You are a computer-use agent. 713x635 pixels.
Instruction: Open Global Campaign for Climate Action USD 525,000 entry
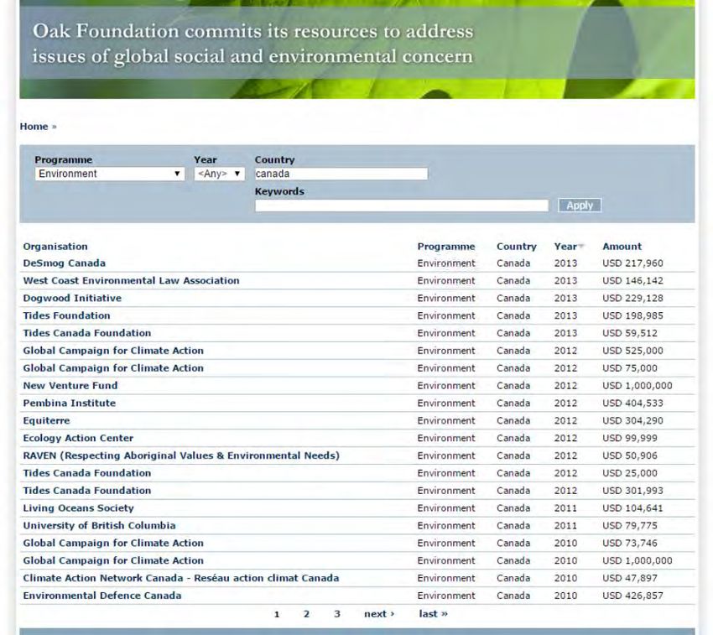pyautogui.click(x=113, y=351)
